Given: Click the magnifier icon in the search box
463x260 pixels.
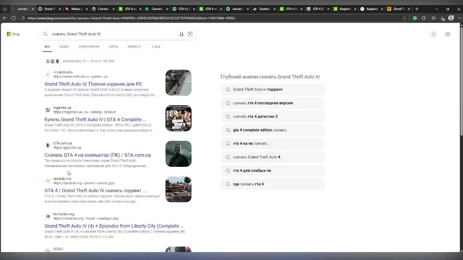Looking at the screenshot, I should pos(45,34).
